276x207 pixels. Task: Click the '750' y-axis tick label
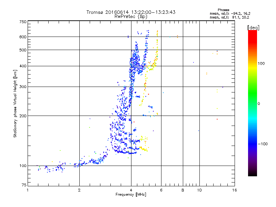(x=23, y=22)
